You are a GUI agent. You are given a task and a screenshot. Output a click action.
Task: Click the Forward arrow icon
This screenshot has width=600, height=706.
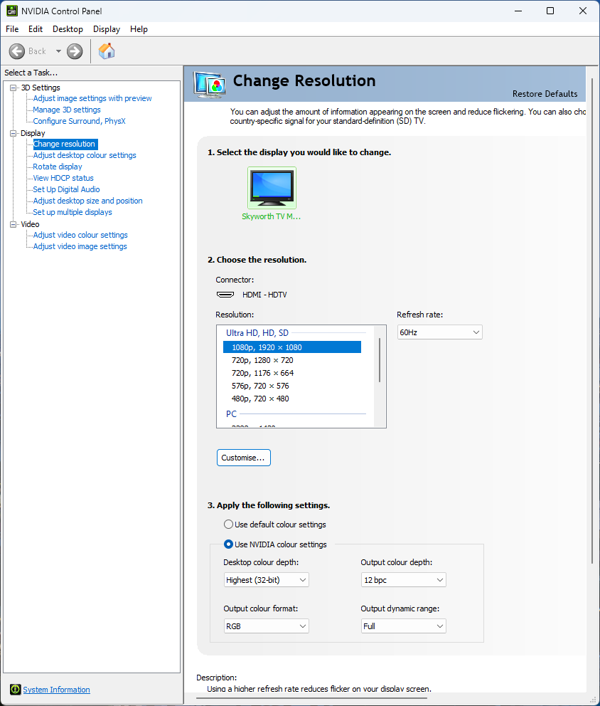[x=75, y=51]
